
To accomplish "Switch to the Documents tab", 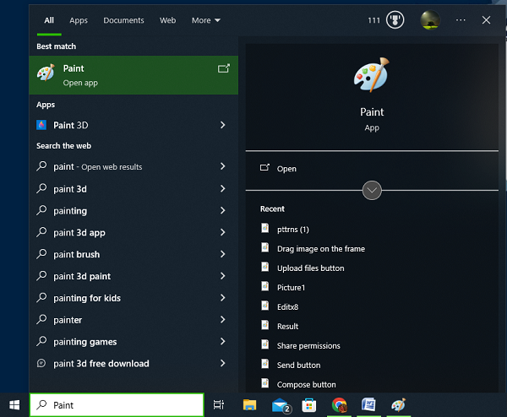I will (x=123, y=20).
